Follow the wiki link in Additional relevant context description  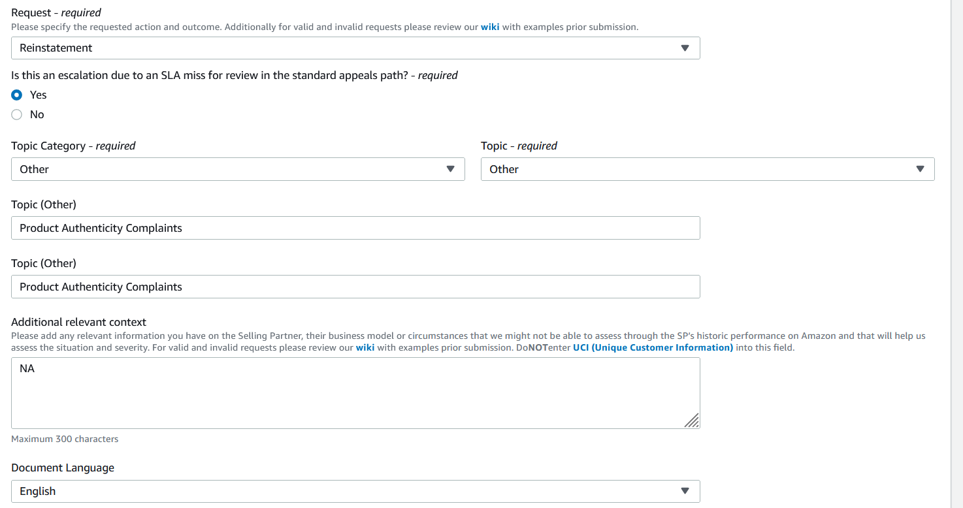coord(365,347)
